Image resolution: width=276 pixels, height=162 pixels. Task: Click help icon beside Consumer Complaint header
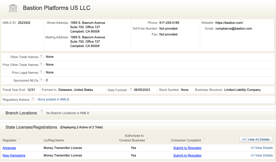click(203, 140)
